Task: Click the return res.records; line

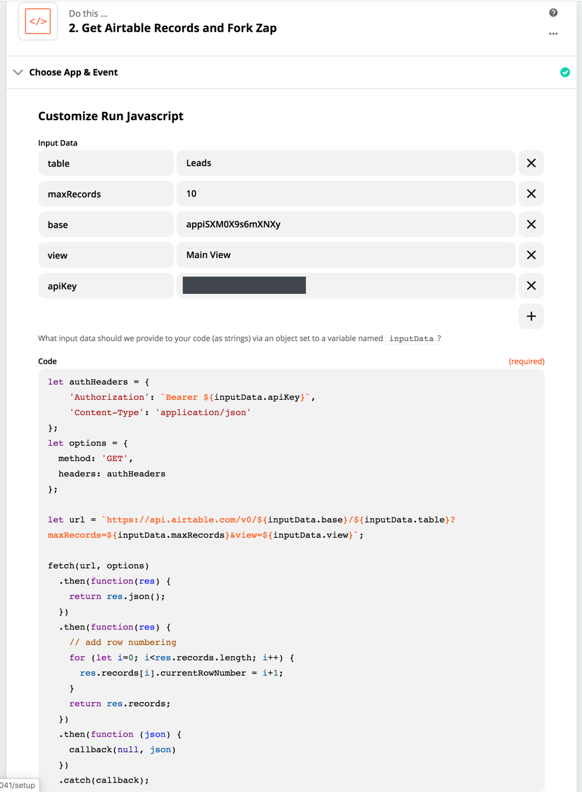Action: 120,703
